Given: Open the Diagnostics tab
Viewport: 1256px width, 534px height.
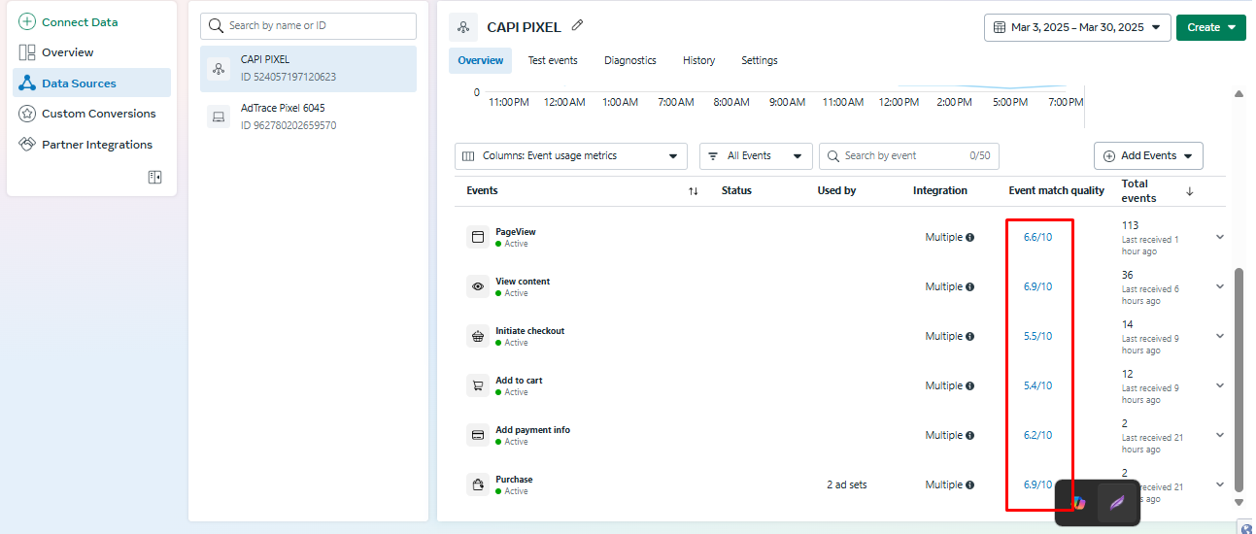Looking at the screenshot, I should 629,60.
